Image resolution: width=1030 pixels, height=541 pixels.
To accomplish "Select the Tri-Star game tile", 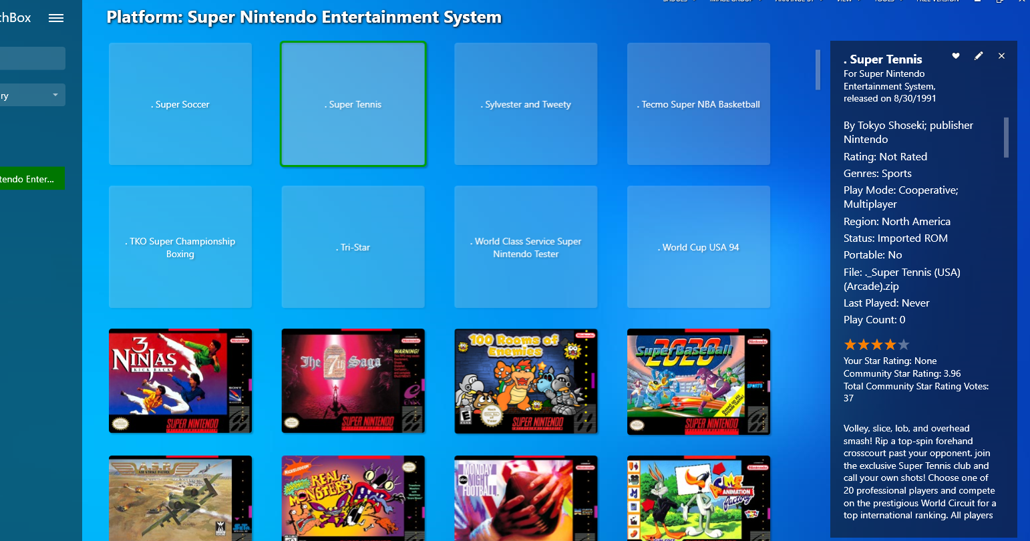I will point(353,247).
